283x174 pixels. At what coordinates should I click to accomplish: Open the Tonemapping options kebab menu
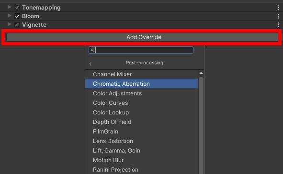(x=279, y=8)
